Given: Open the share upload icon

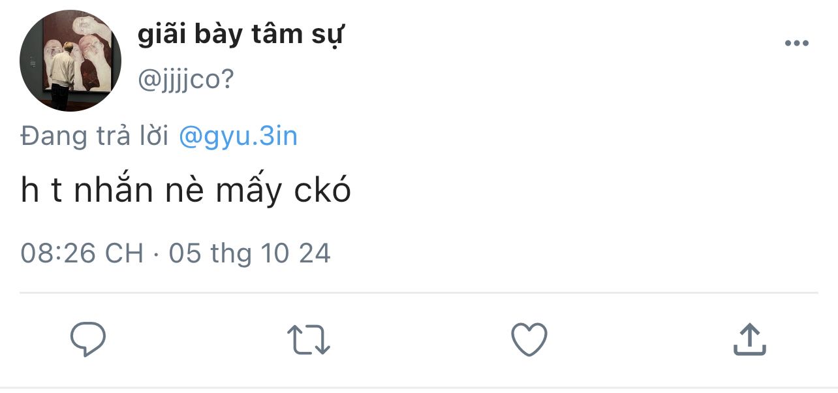Looking at the screenshot, I should click(x=749, y=339).
